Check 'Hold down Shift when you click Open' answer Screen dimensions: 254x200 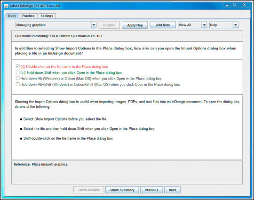[17, 72]
